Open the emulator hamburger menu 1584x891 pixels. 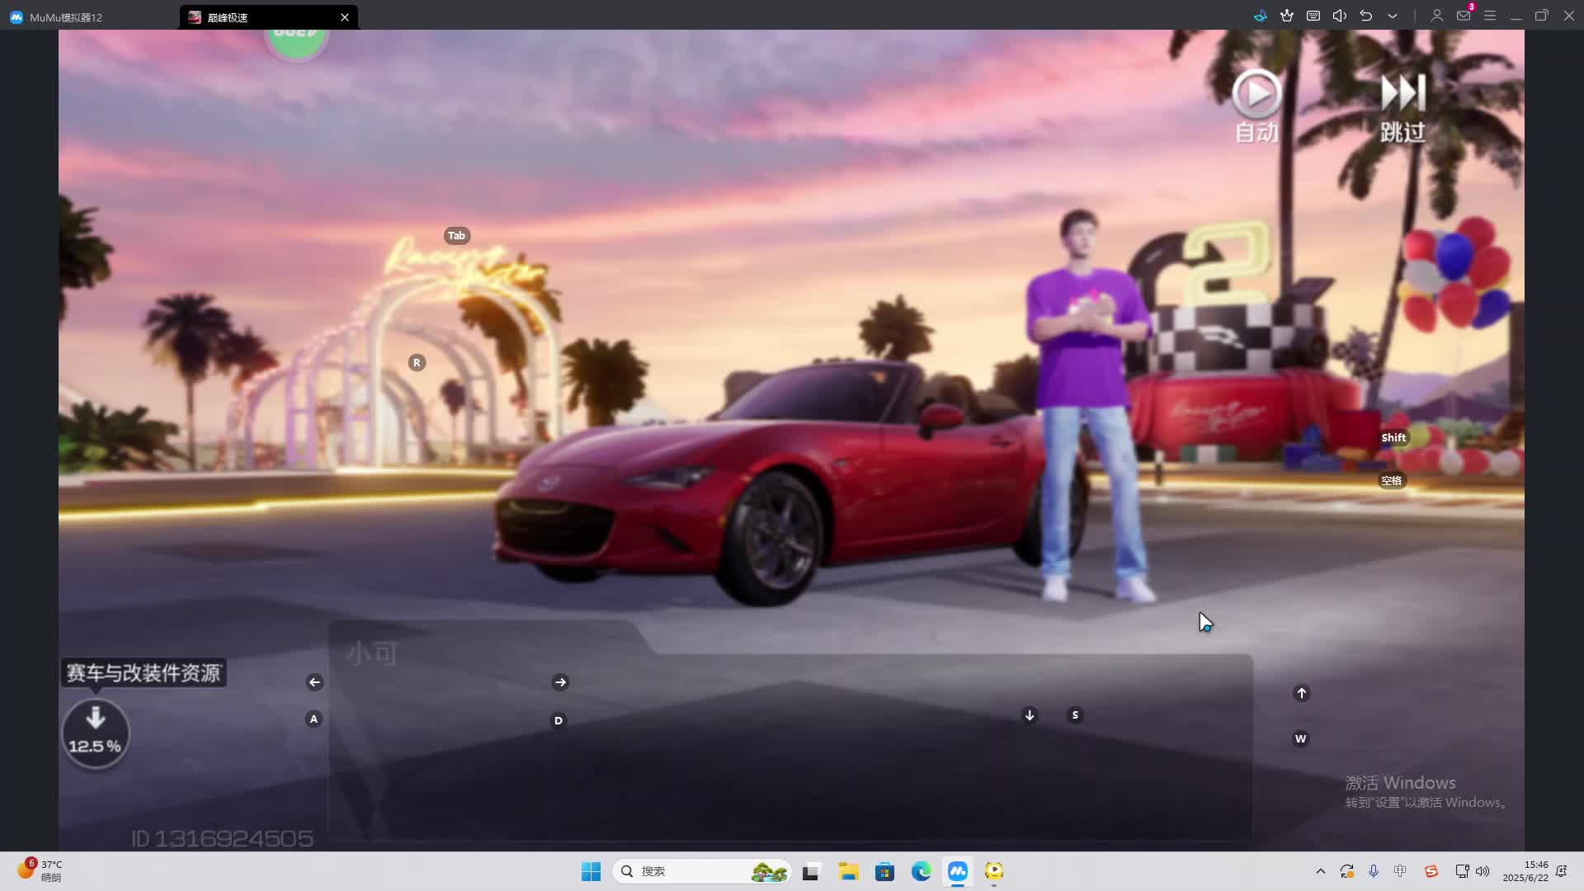[1490, 16]
